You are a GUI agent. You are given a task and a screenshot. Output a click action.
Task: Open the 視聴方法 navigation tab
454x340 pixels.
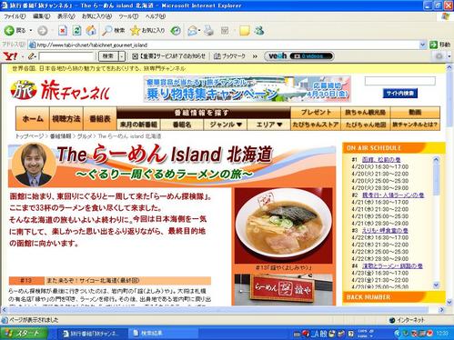click(x=66, y=118)
